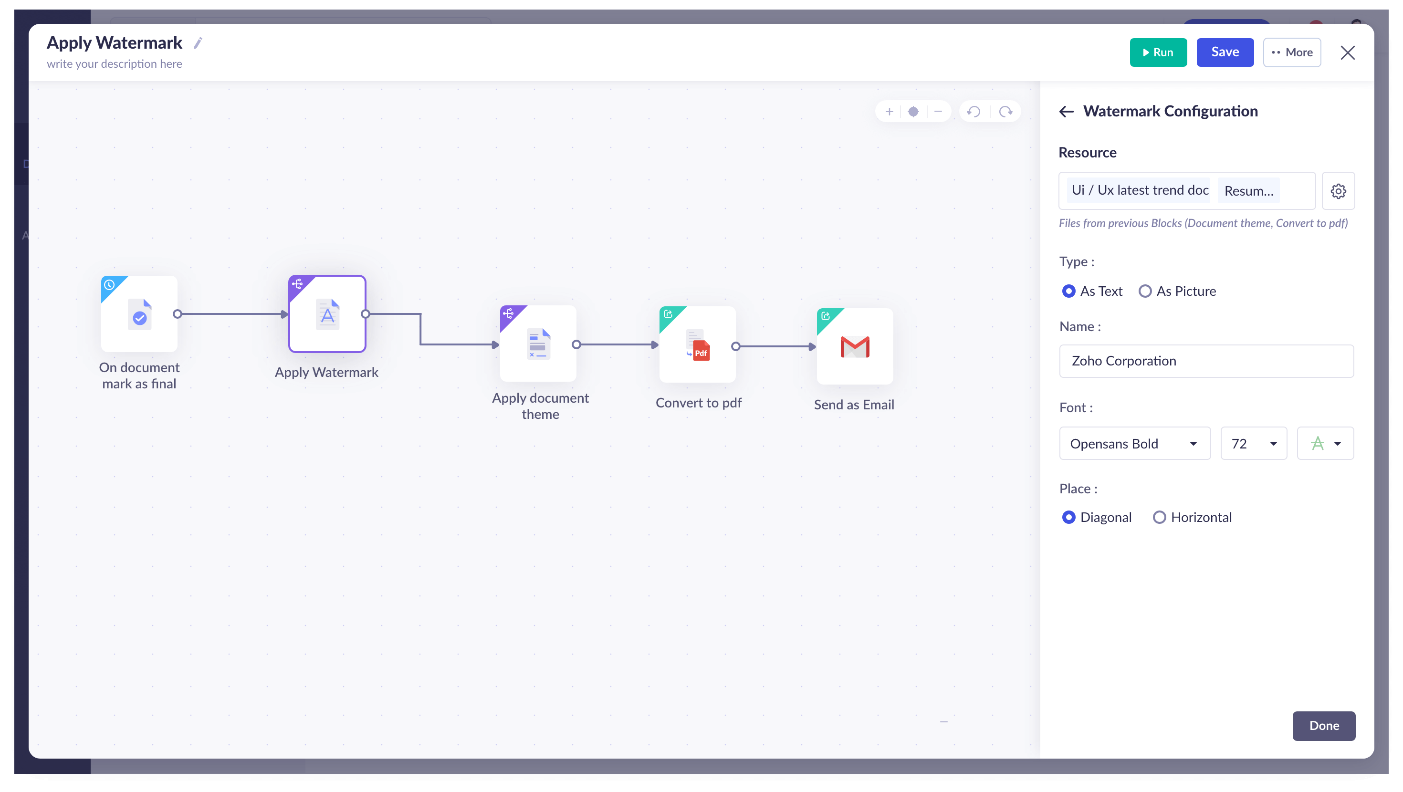Screen dimensions: 1403x792
Task: Switch to the Resum resource chip
Action: [x=1248, y=190]
